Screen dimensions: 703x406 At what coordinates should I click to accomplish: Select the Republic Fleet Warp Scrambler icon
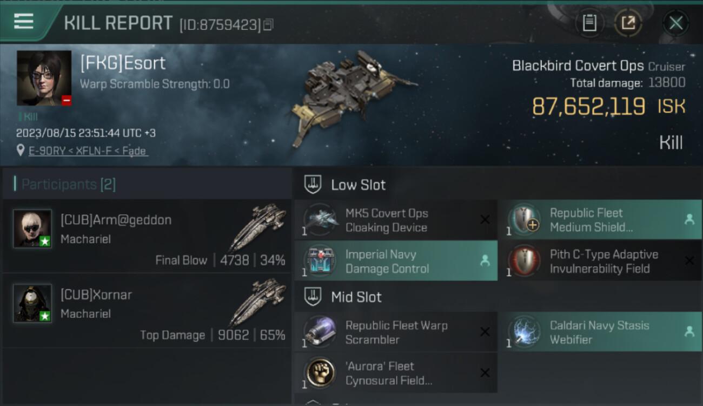[320, 332]
